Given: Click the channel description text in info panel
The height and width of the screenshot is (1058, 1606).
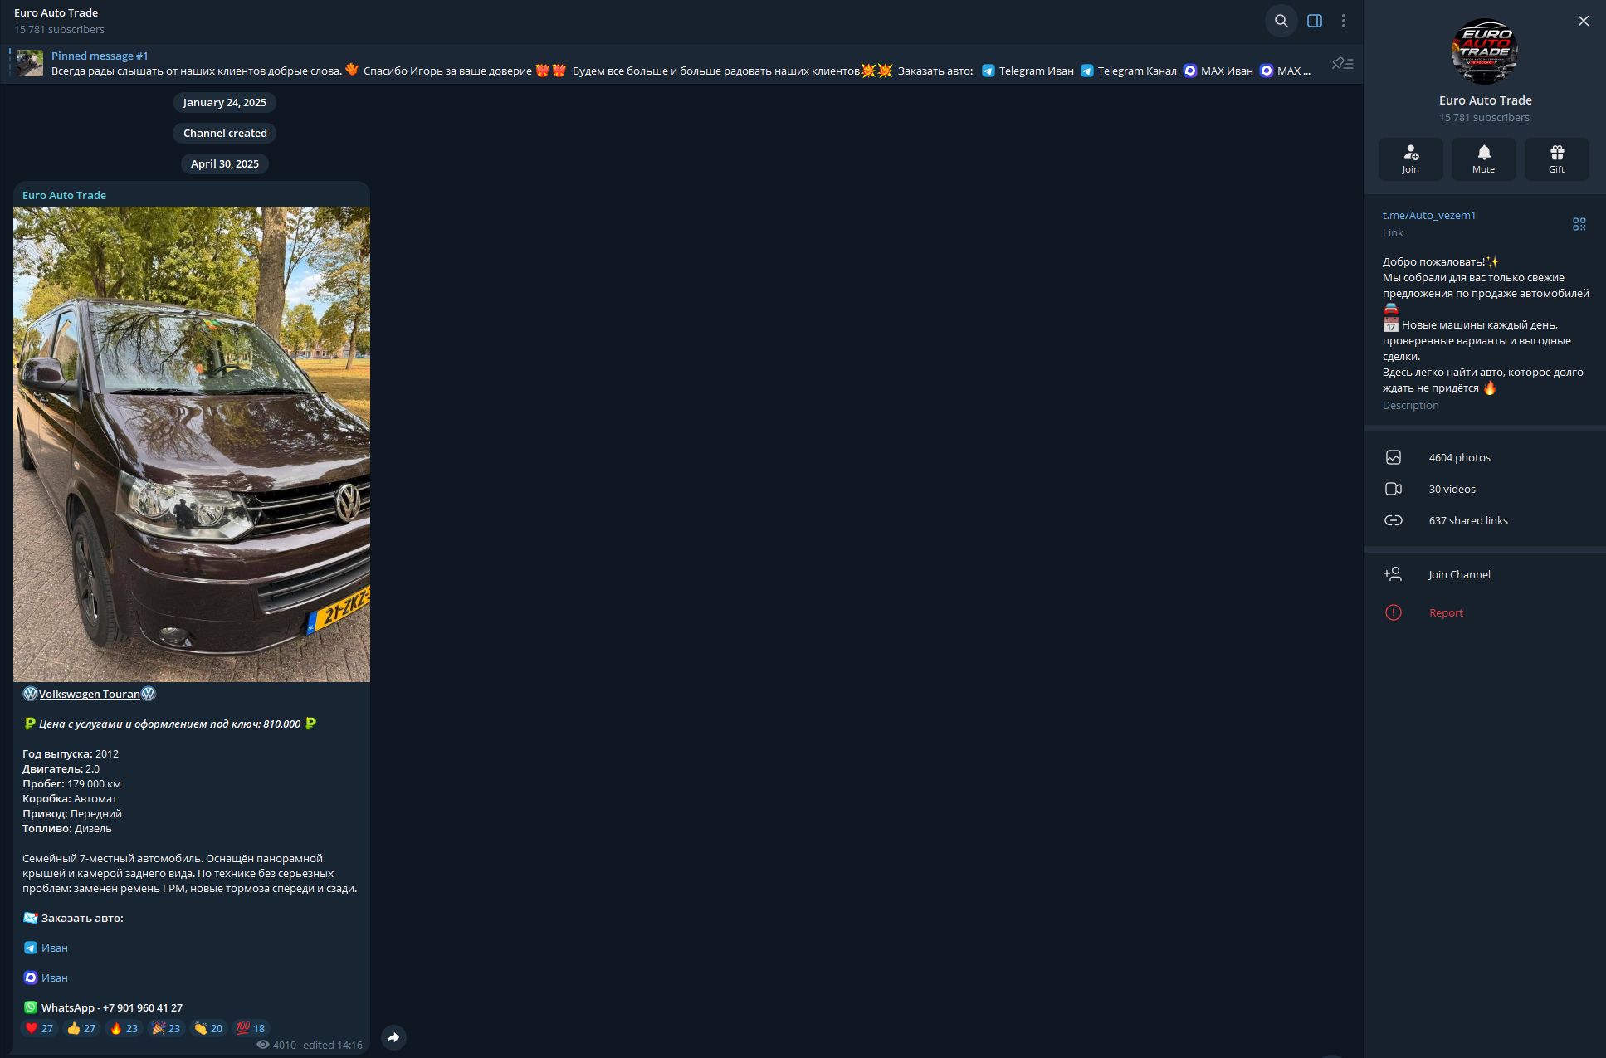Looking at the screenshot, I should (x=1486, y=324).
